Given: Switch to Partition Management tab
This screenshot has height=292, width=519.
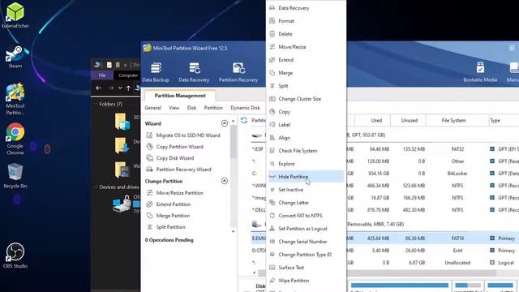Looking at the screenshot, I should pyautogui.click(x=180, y=96).
